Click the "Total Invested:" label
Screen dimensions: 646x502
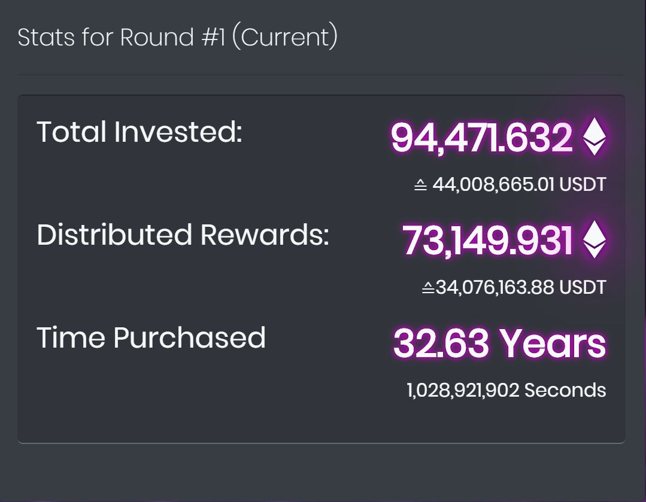pyautogui.click(x=139, y=132)
